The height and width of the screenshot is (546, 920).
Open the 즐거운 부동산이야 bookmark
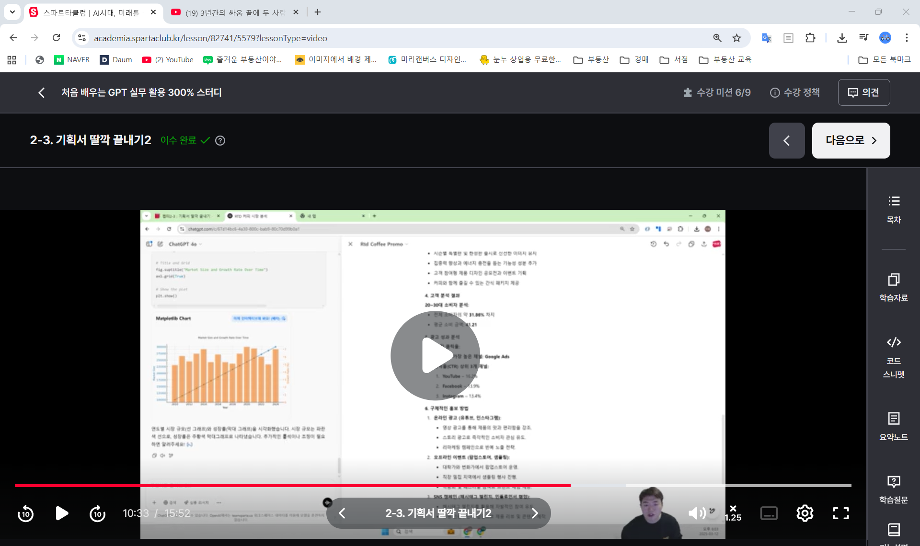[242, 60]
